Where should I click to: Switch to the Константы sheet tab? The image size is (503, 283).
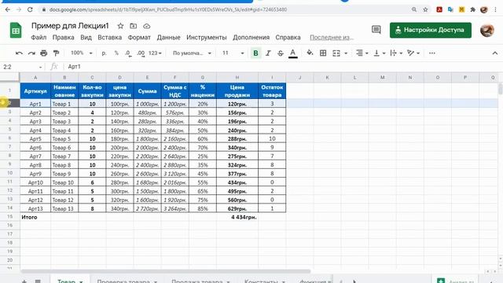coord(261,281)
